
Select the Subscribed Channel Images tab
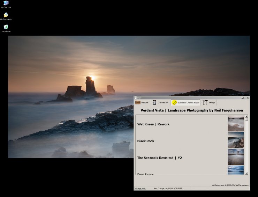[185, 103]
